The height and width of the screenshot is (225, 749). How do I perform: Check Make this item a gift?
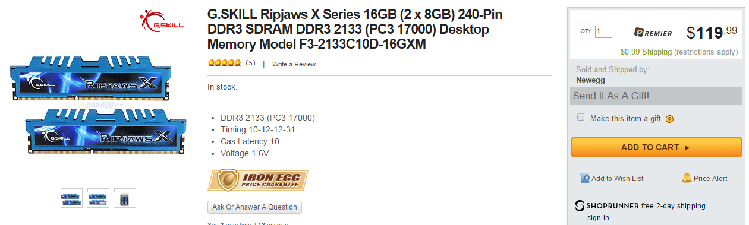click(x=581, y=118)
